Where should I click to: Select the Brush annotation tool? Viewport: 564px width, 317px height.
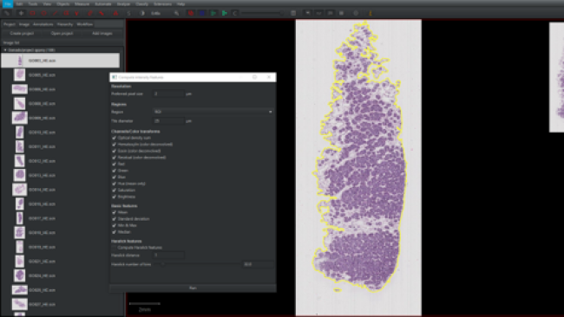[x=90, y=13]
